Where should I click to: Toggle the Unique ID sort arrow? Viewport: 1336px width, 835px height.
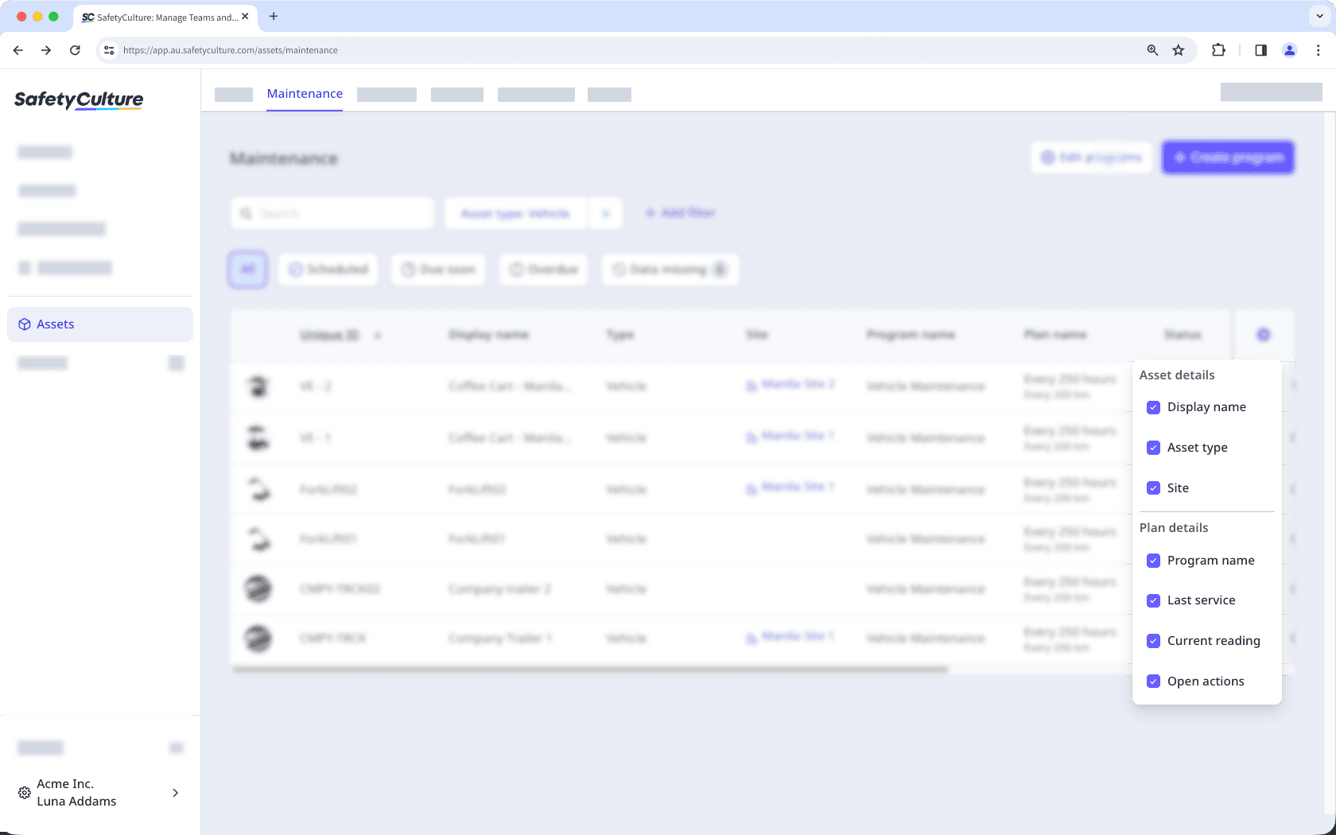[378, 336]
